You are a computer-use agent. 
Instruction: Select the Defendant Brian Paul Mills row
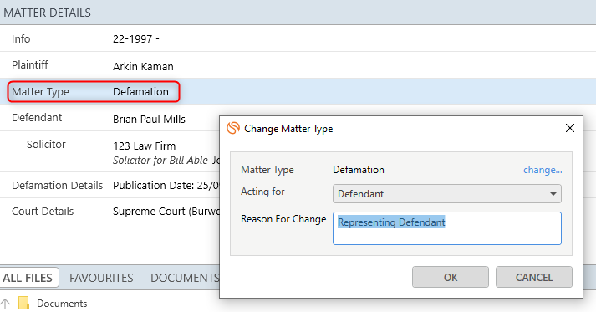pos(110,118)
